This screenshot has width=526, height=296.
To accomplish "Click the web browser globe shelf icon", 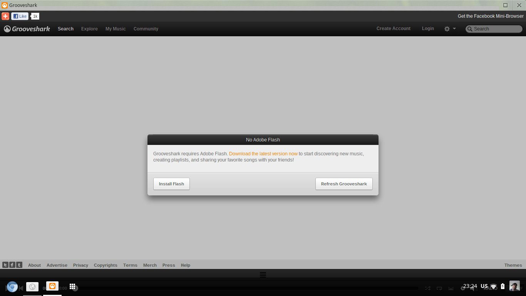I will (x=32, y=287).
